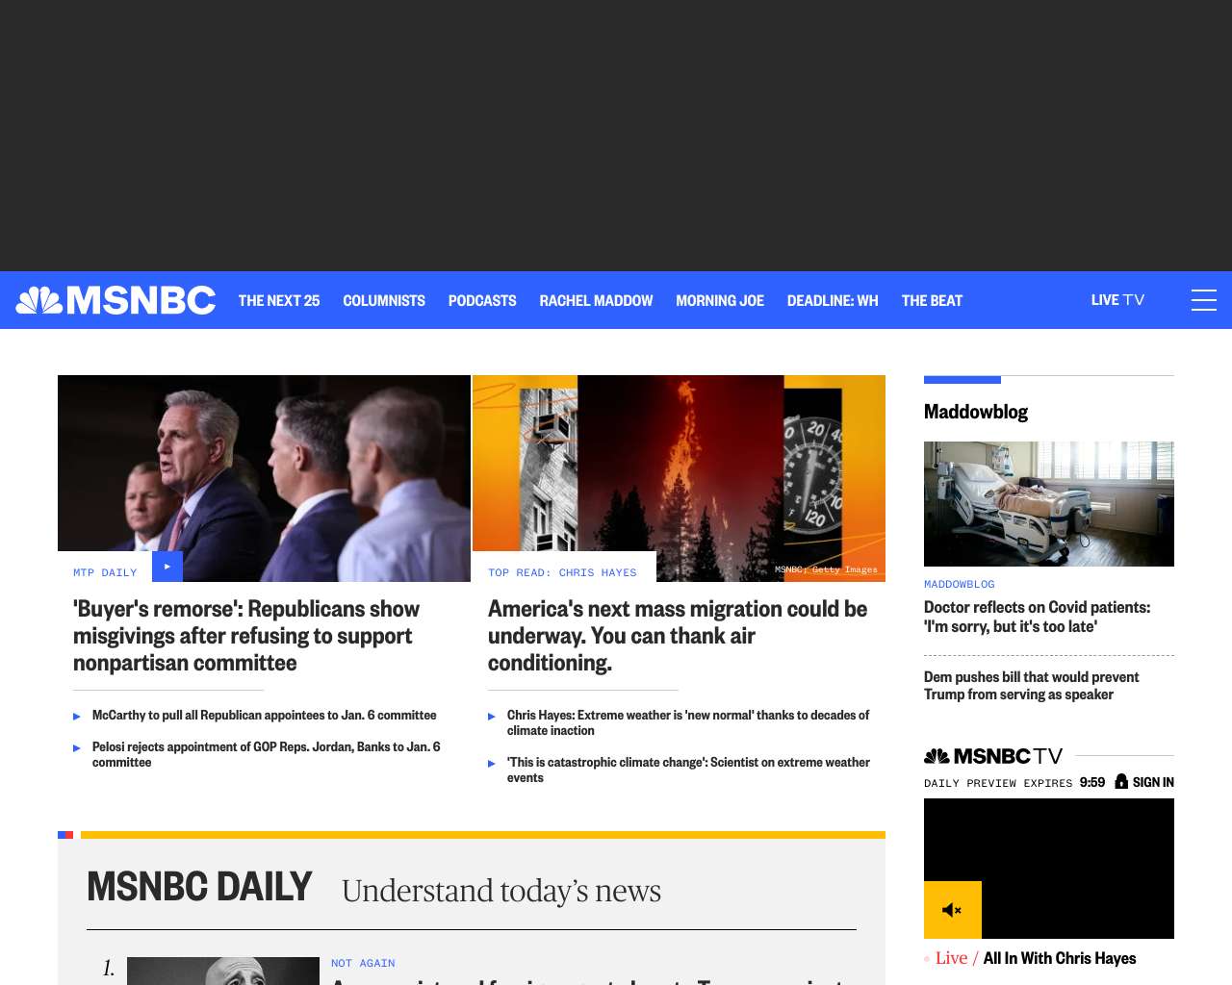Click play arrow beside Chris Hayes clip
The width and height of the screenshot is (1232, 985).
click(492, 716)
